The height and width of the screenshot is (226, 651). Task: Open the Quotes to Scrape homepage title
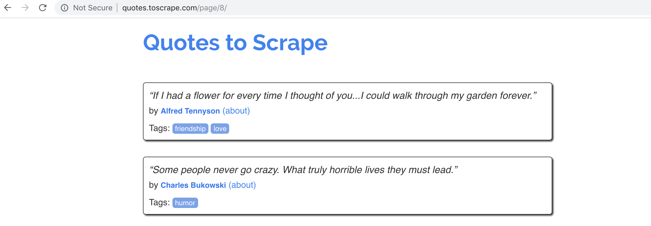235,42
